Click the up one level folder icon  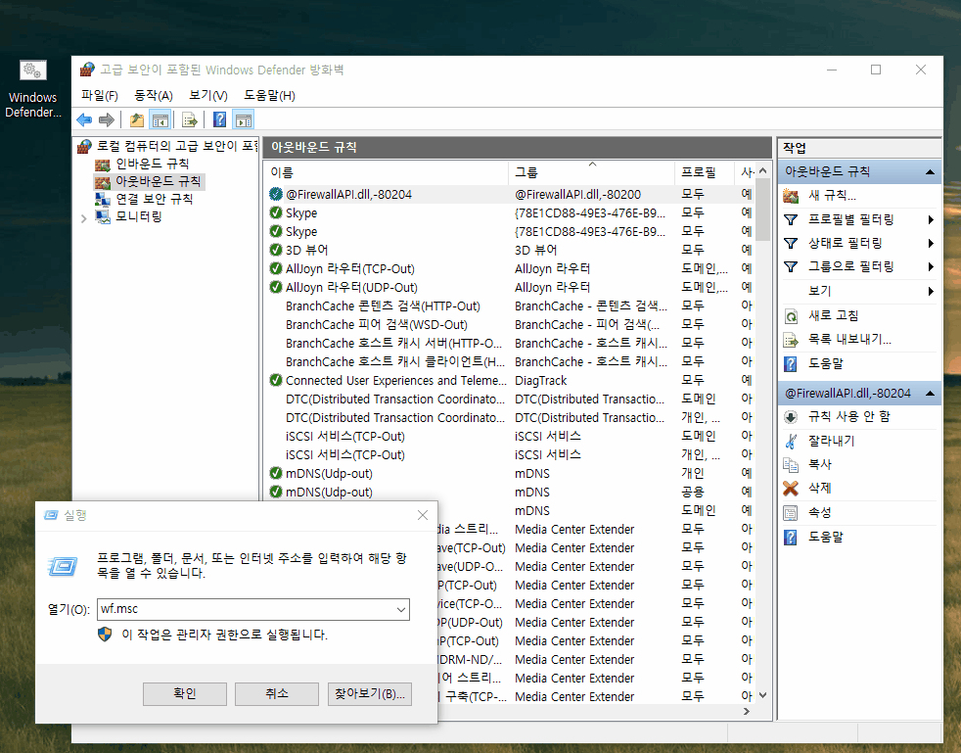(137, 120)
